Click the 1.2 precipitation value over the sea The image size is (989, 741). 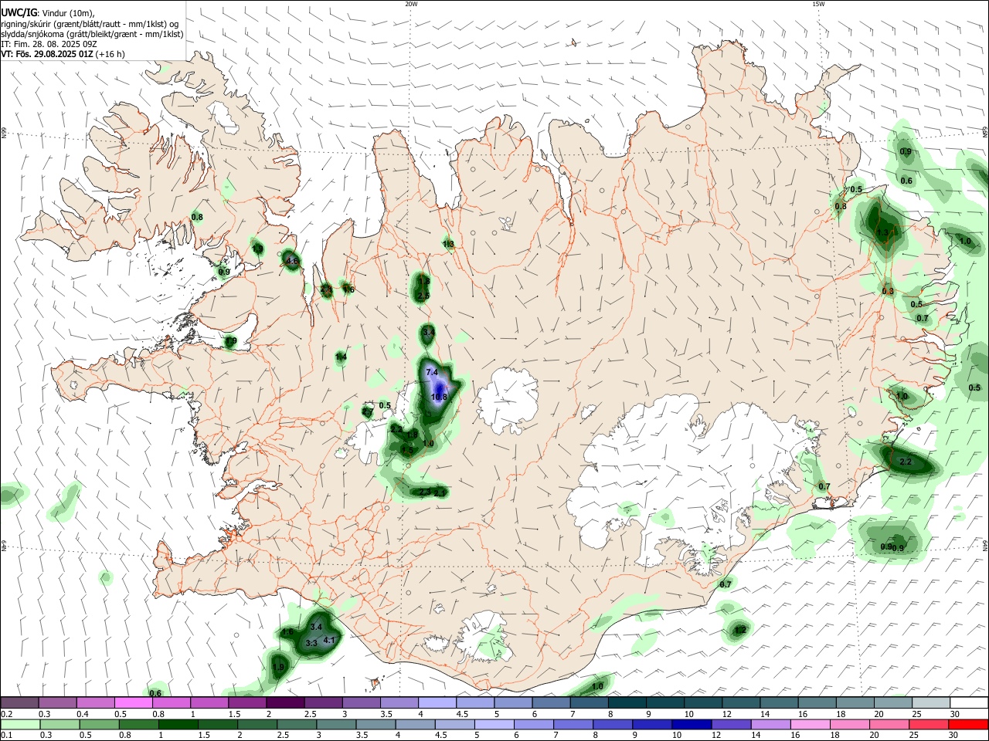pos(740,630)
